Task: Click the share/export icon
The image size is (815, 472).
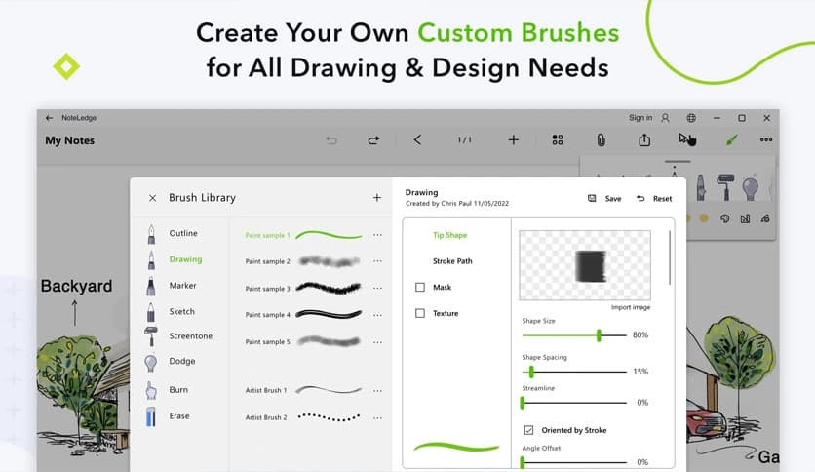Action: point(644,140)
